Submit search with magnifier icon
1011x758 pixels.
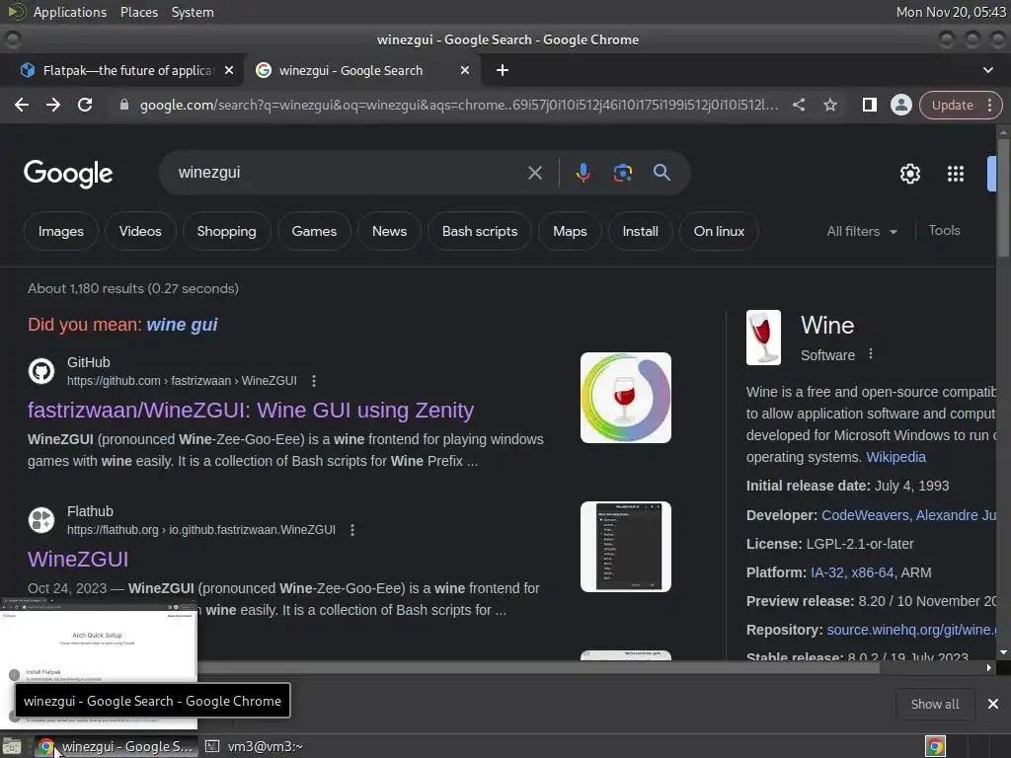coord(661,173)
